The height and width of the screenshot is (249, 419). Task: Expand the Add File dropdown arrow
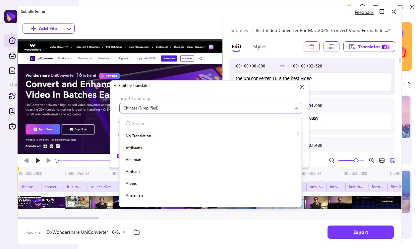69,28
